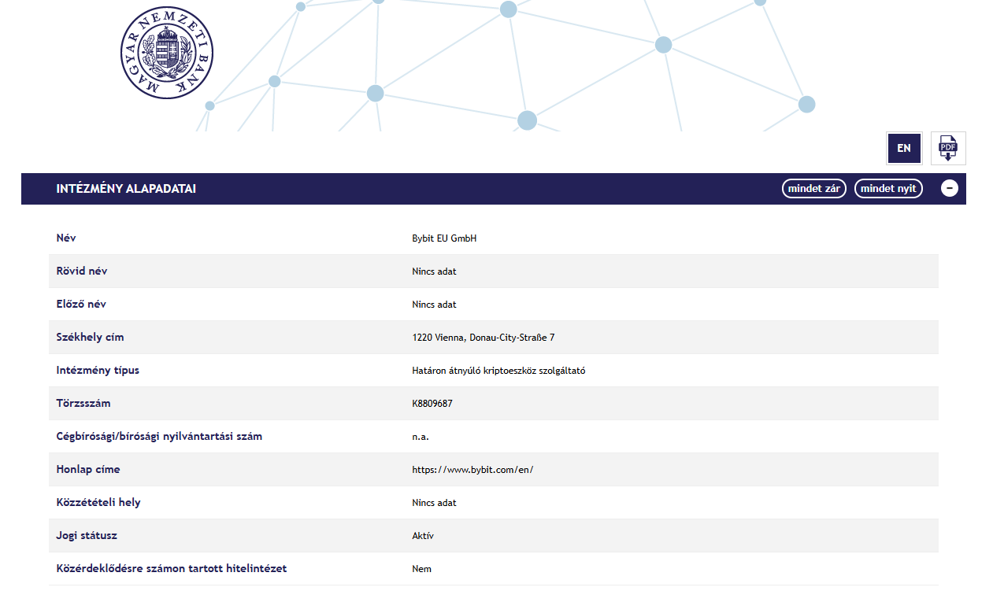
Task: Click the 'Rövid név' row label
Action: 82,271
